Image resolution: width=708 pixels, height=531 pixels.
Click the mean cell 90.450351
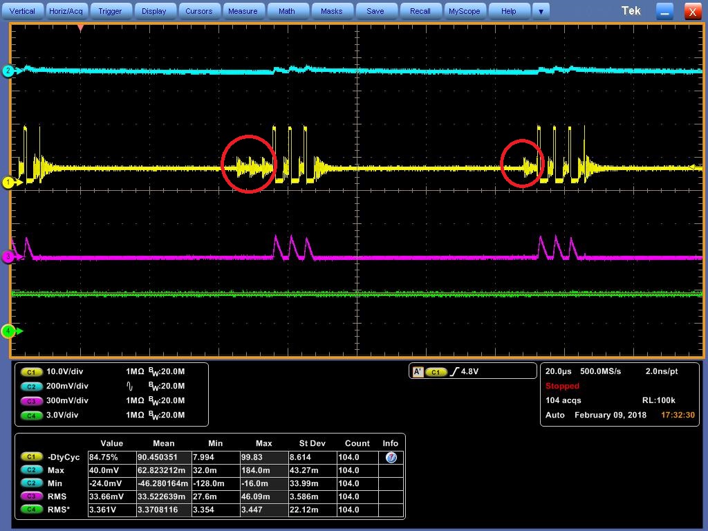[x=163, y=457]
